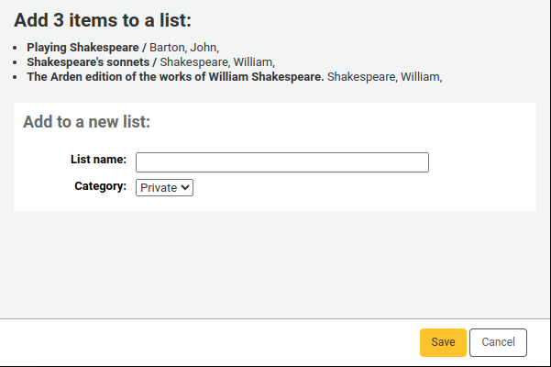Open the Category dropdown set to Private

pos(165,187)
